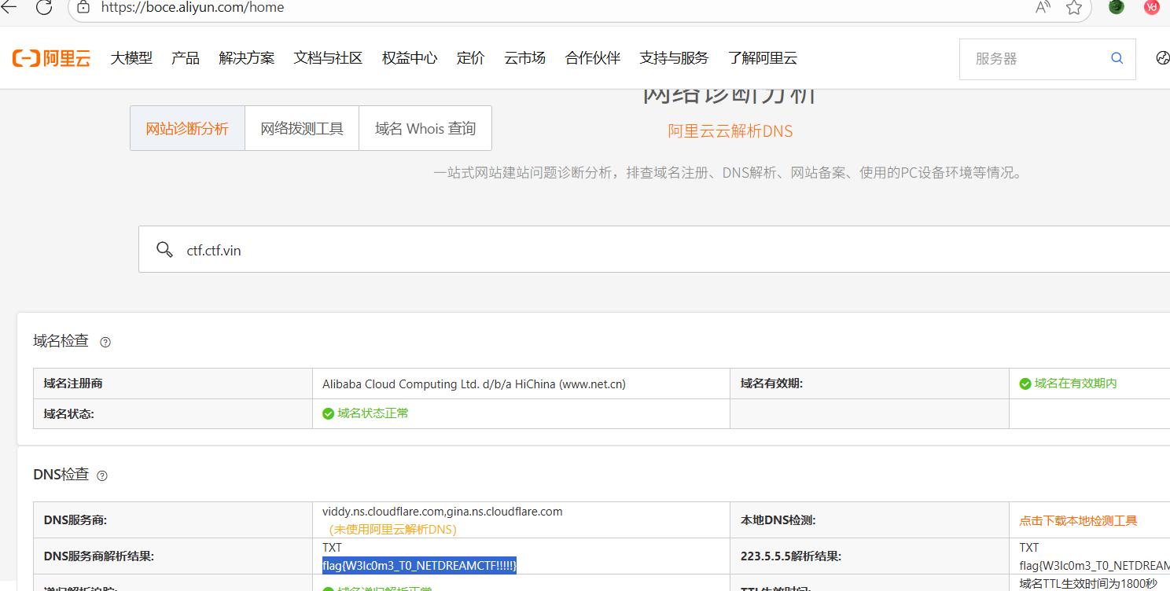Open the 文档与社区 menu
Screen dimensions: 1170x591
point(328,58)
